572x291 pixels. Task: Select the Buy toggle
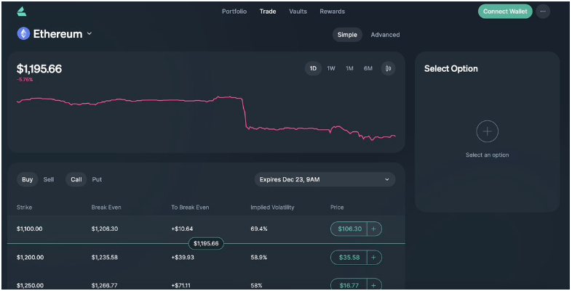(x=28, y=179)
